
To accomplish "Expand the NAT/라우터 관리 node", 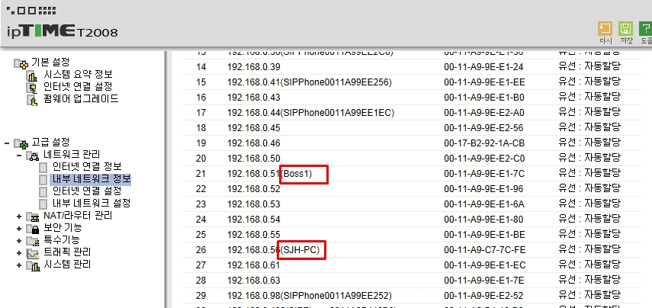I will [19, 217].
